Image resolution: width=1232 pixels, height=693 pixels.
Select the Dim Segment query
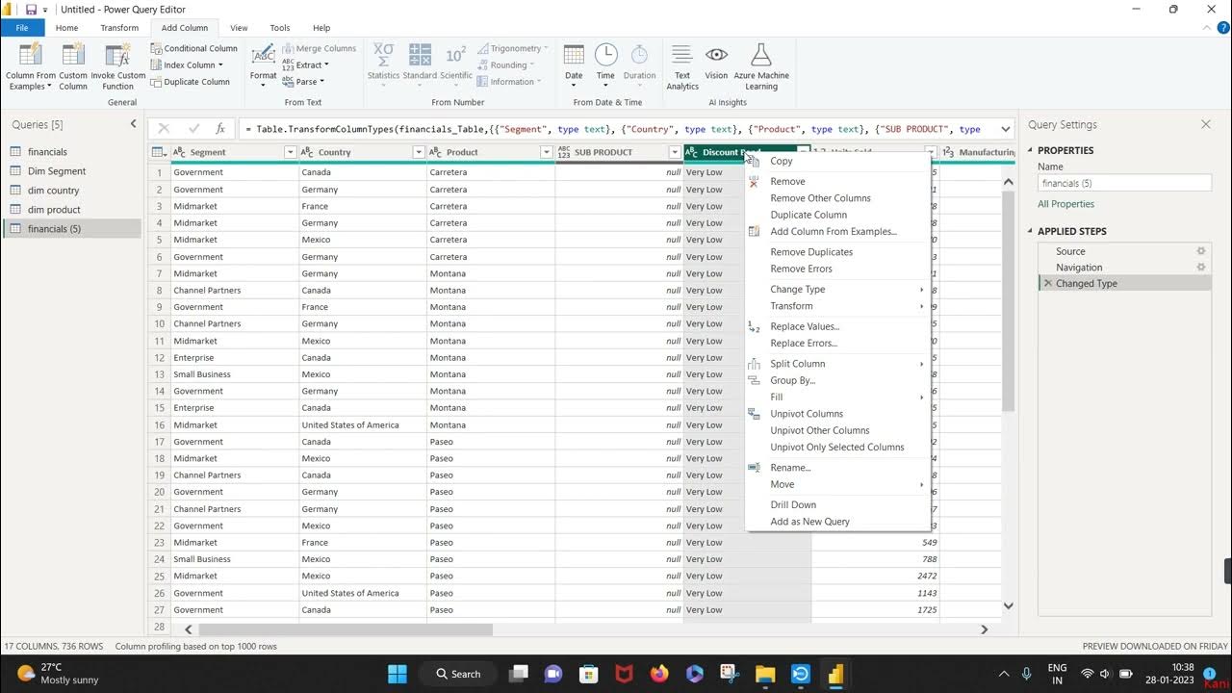[57, 171]
